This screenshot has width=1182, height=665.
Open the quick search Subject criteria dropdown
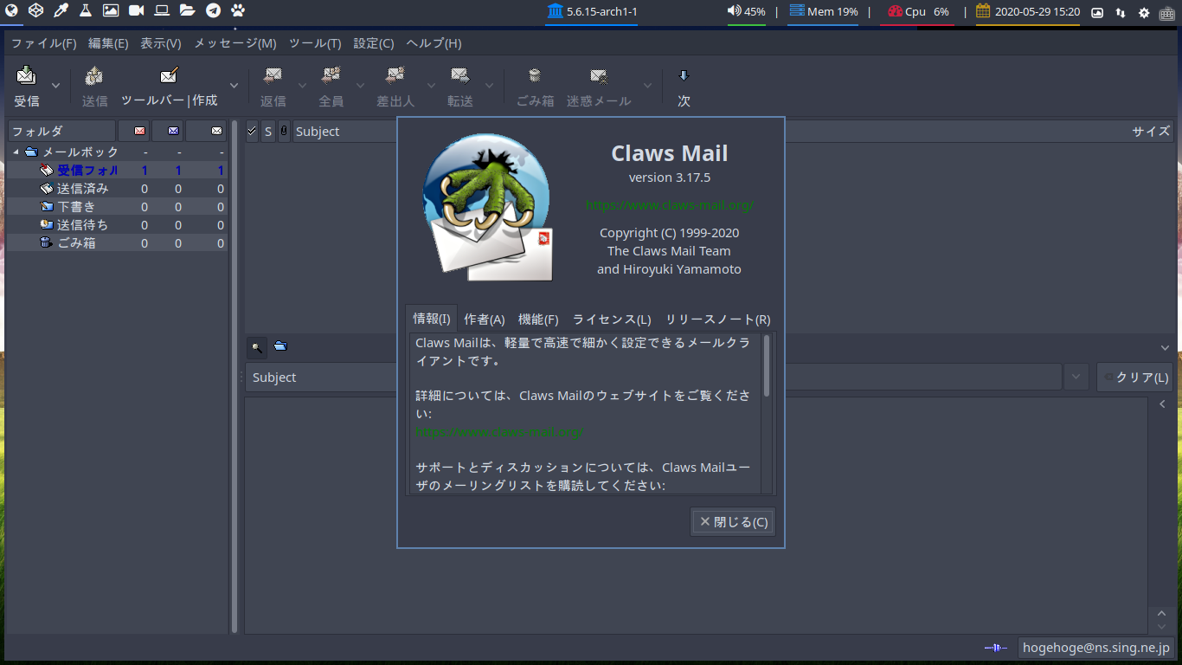(1076, 377)
